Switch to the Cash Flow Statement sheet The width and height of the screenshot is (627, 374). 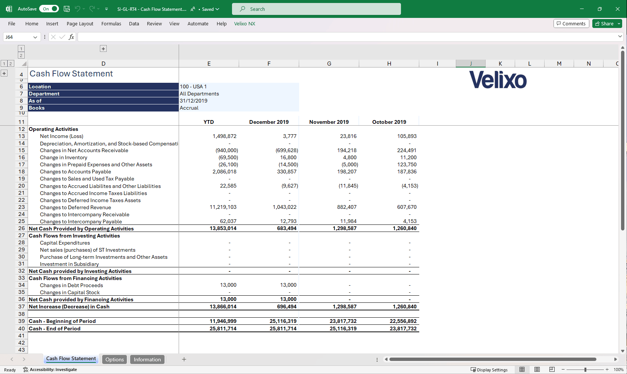[71, 359]
